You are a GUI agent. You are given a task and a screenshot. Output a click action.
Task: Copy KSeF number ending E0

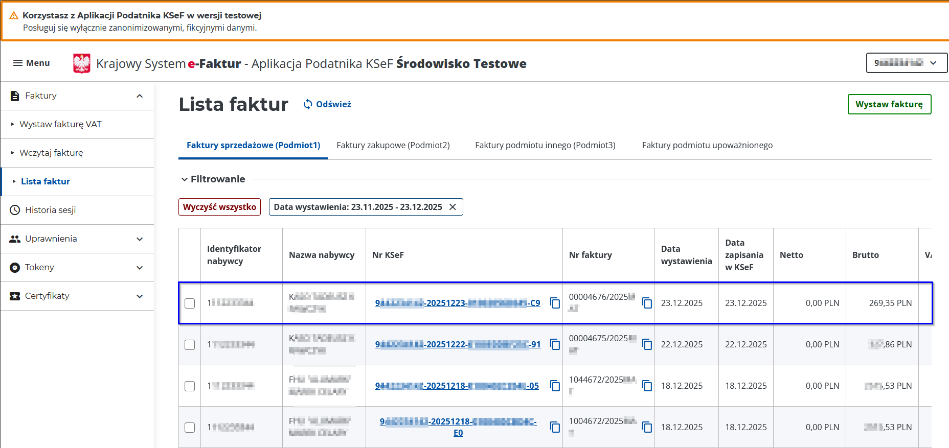pyautogui.click(x=555, y=427)
